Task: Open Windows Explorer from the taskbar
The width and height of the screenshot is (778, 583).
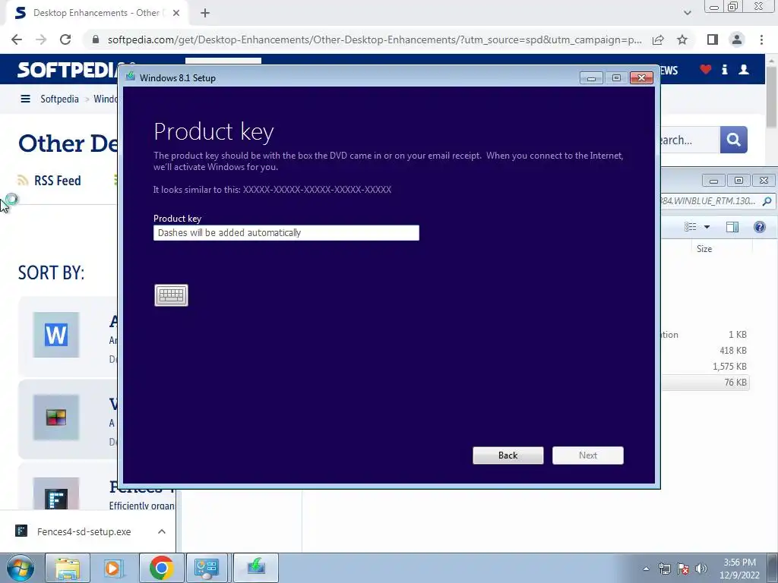Action: coord(68,568)
